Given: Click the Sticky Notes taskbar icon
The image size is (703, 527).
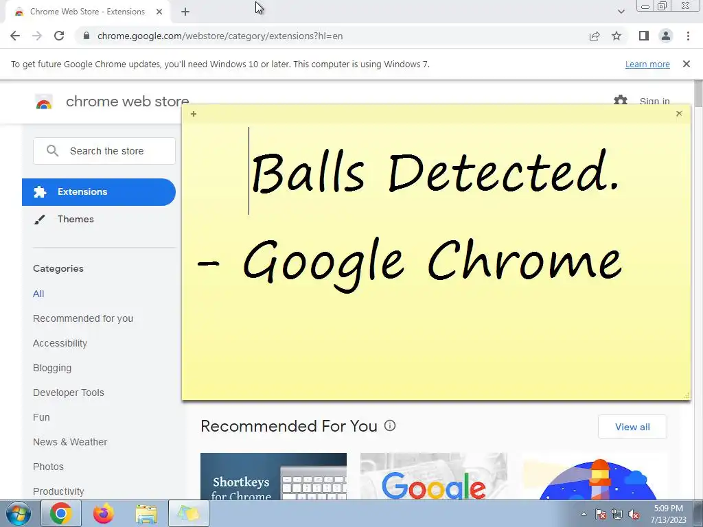Looking at the screenshot, I should [189, 513].
